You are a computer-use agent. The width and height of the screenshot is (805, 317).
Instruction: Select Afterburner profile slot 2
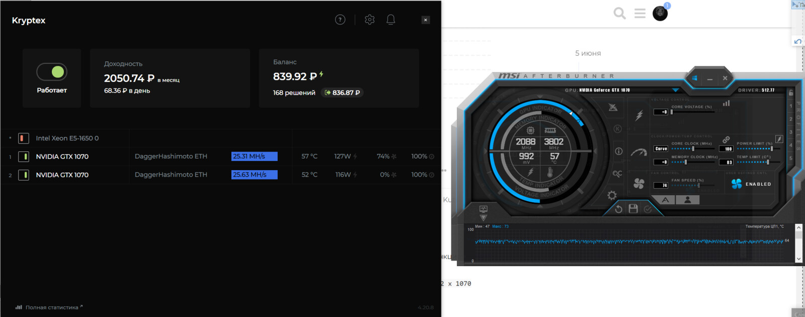[791, 119]
